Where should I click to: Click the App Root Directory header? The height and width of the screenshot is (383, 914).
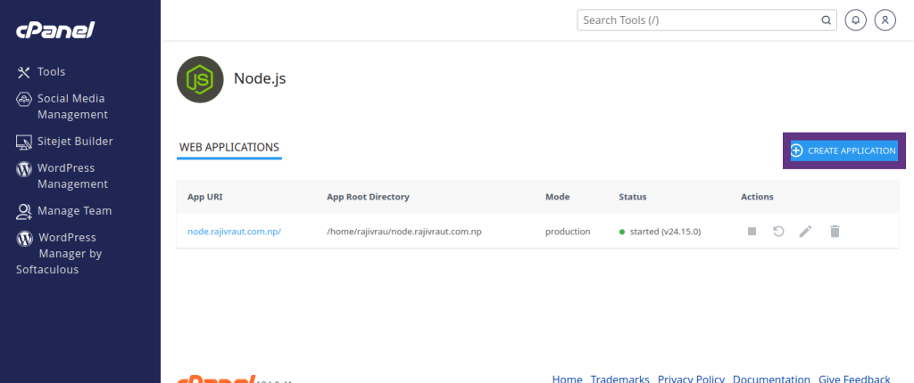click(x=368, y=197)
